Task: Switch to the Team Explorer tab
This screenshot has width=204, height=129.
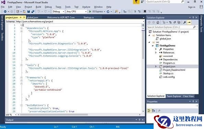Action: tap(174, 96)
